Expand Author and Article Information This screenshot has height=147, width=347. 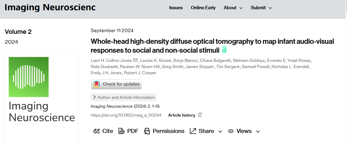(124, 97)
